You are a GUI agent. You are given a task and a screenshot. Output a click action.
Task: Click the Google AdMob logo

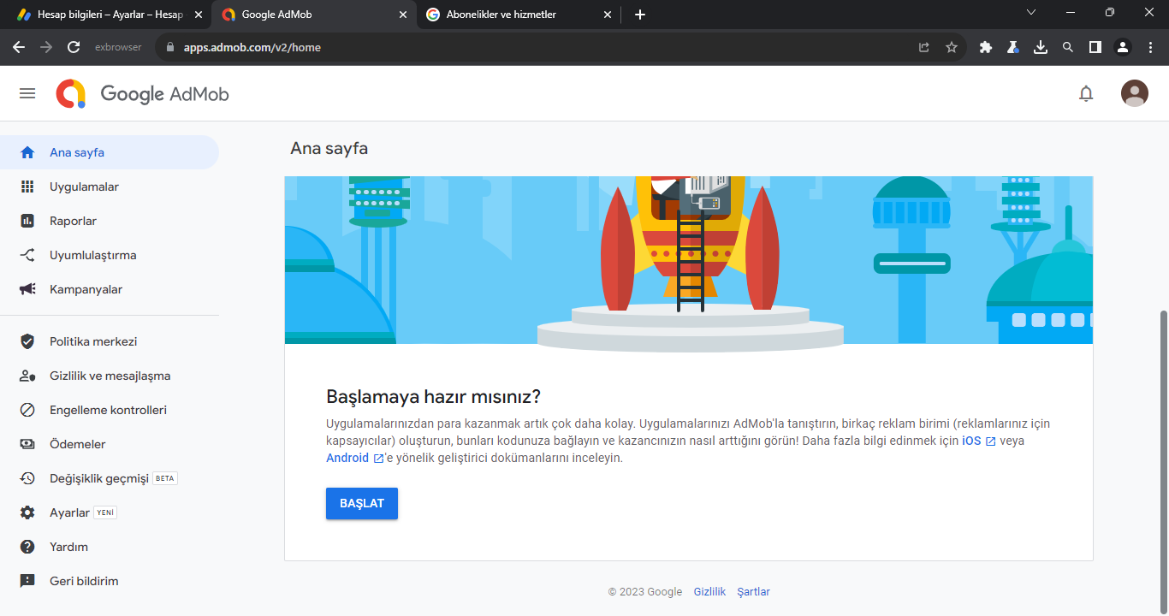pos(143,93)
